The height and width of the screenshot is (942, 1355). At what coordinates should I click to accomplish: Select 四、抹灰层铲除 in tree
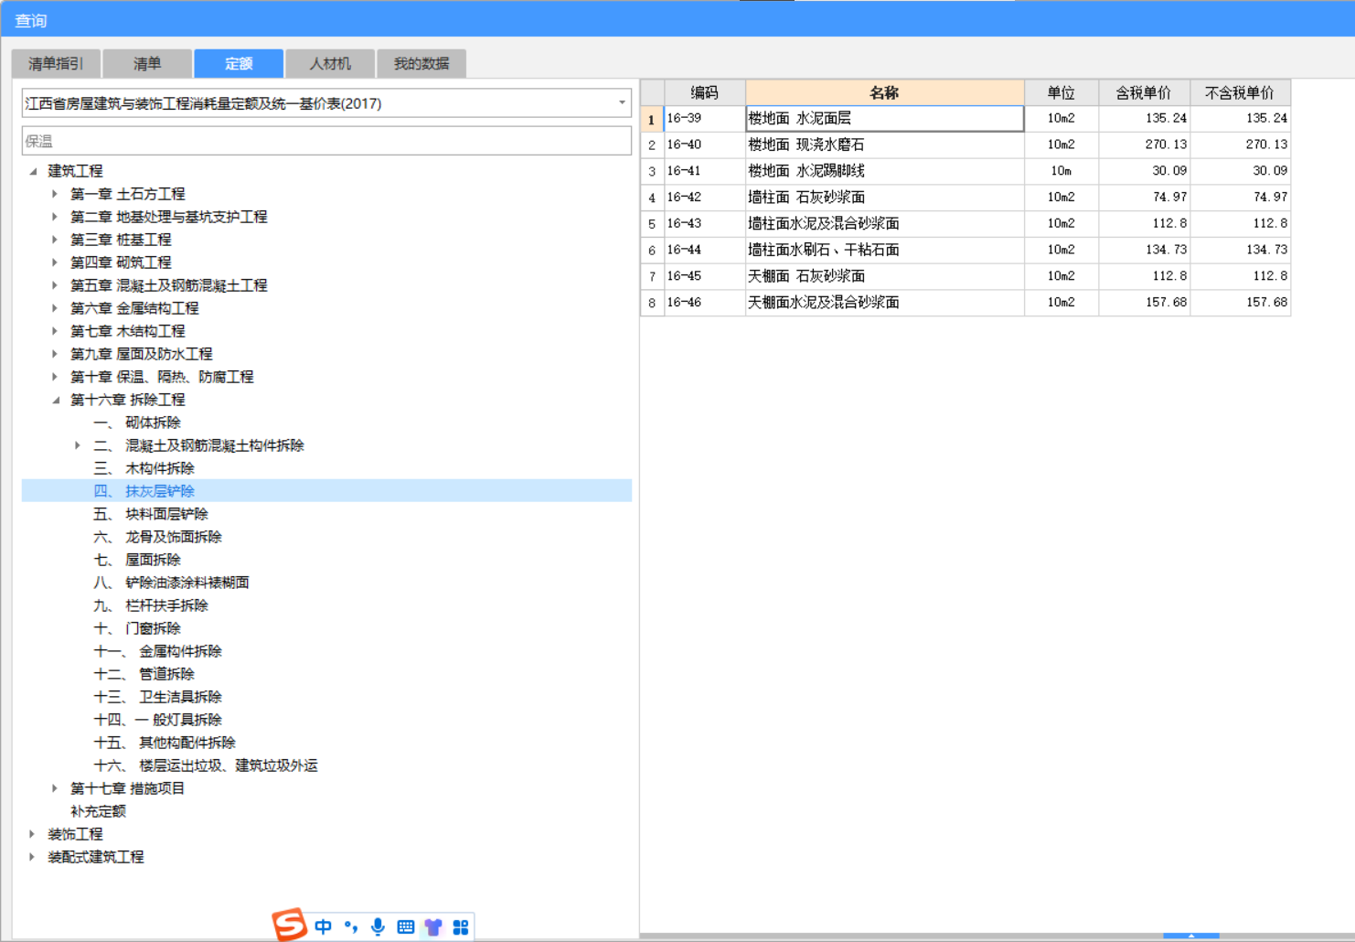click(x=144, y=491)
